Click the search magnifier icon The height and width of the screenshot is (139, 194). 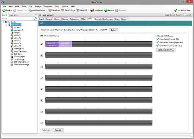35,19
